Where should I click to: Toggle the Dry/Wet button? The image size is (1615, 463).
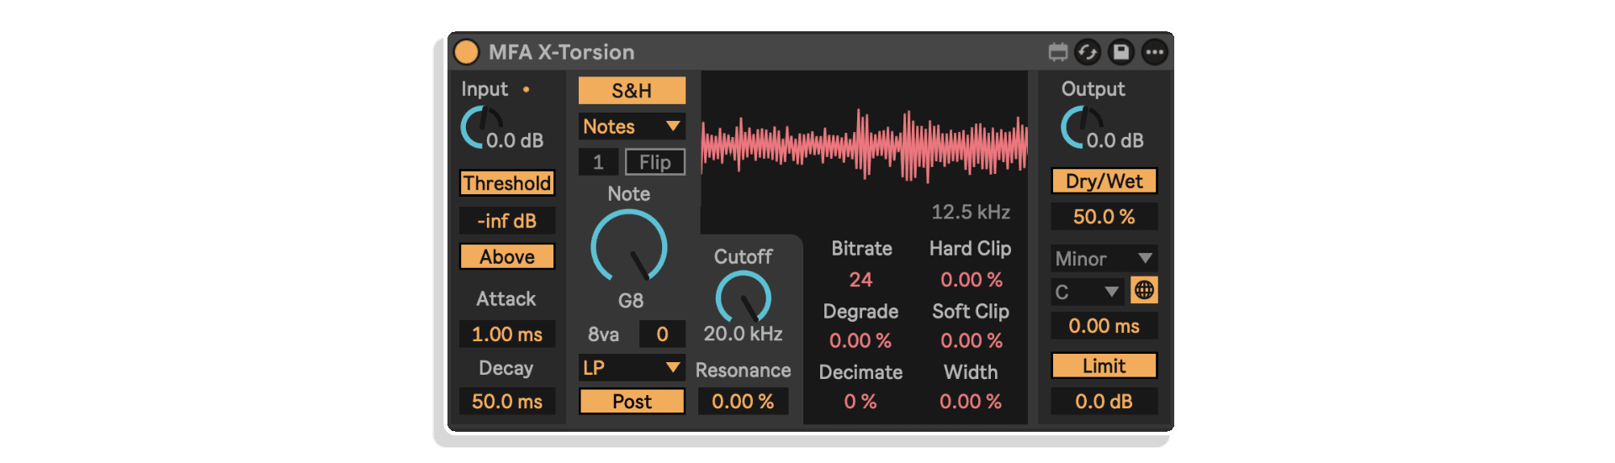pos(1104,182)
